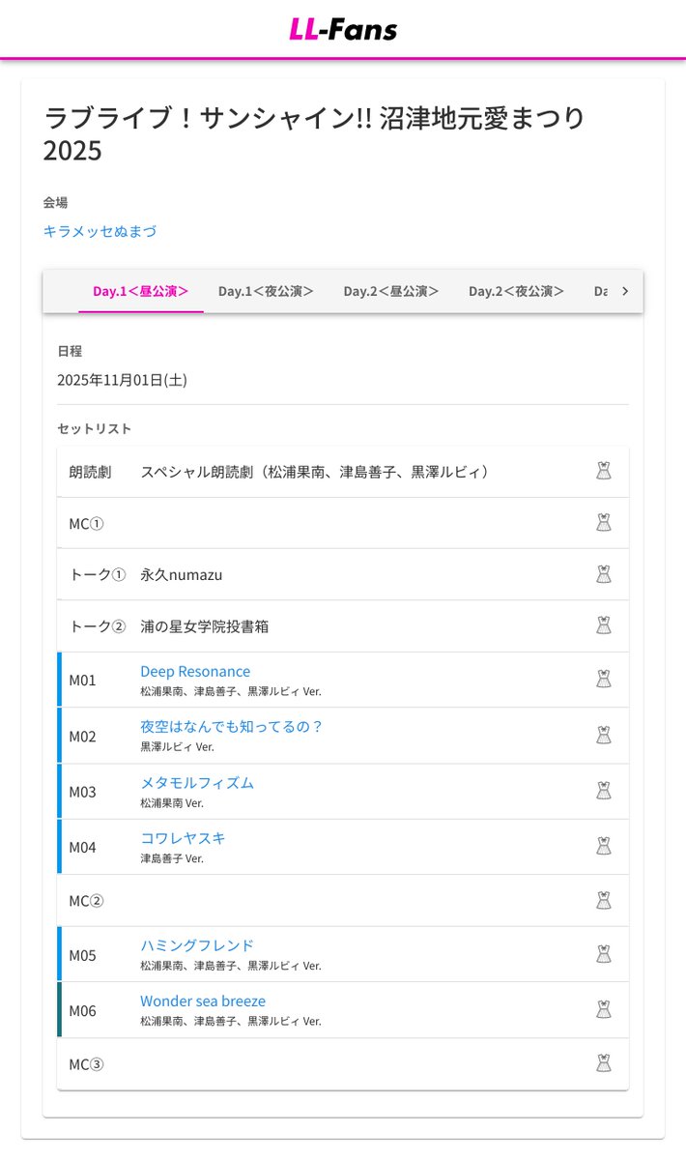Click the MC② label
This screenshot has height=1160, width=686.
pos(86,901)
